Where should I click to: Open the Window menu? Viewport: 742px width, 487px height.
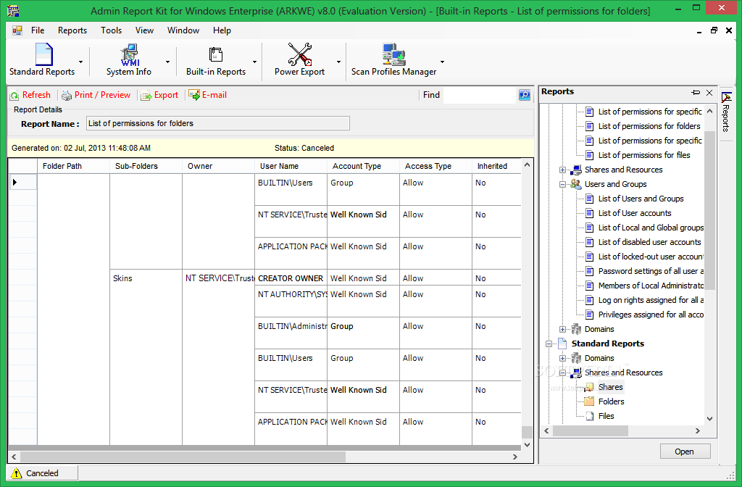[x=183, y=30]
